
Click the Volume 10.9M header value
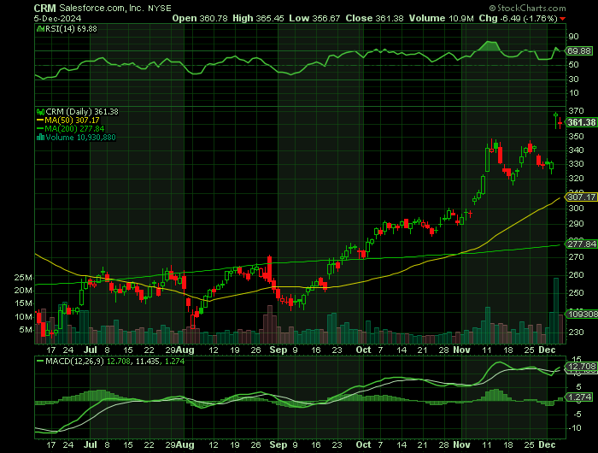442,18
